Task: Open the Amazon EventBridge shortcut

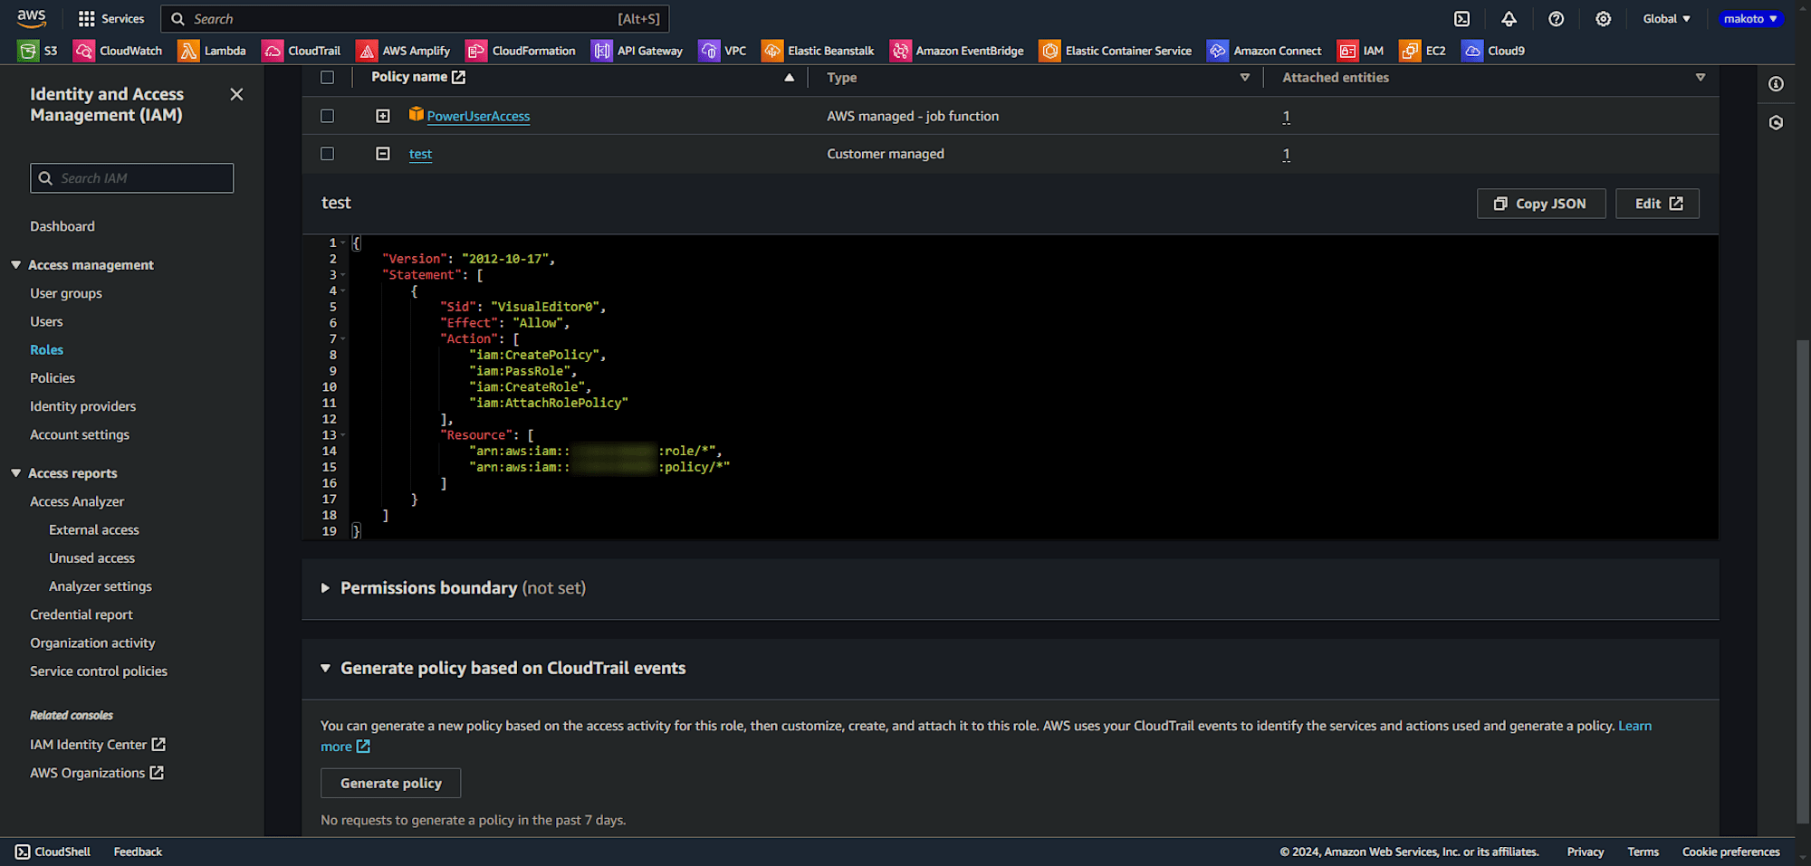Action: (x=957, y=51)
